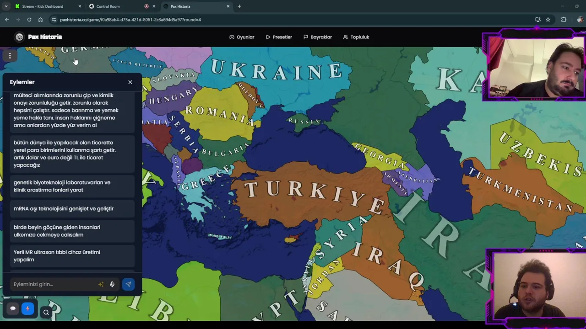Click the install app icon in address bar
The image size is (586, 329).
tap(538, 20)
